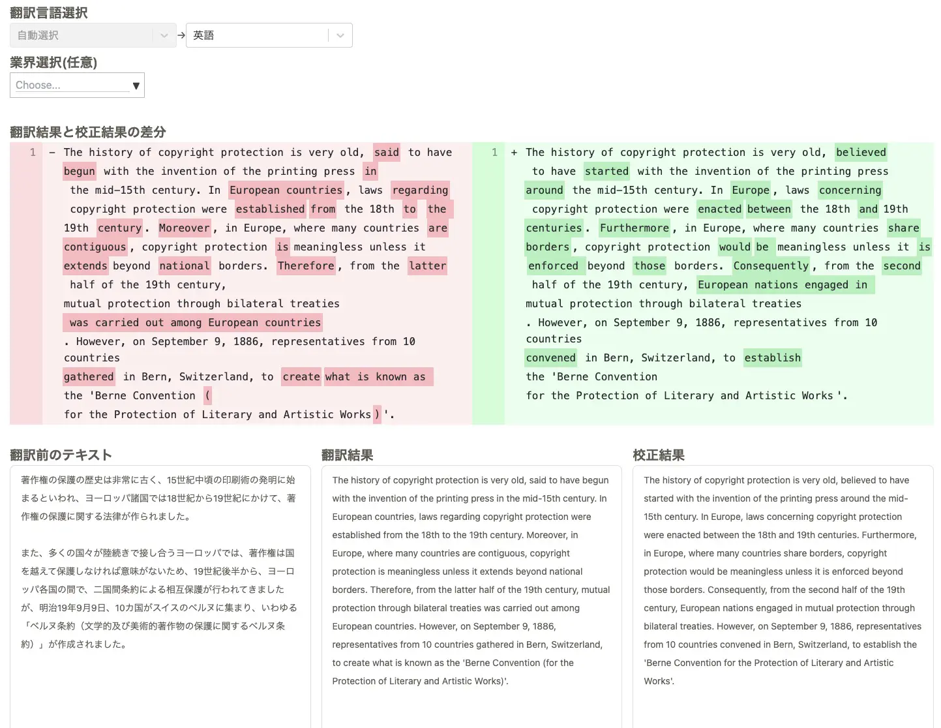Open the 英語 target language dropdown
The height and width of the screenshot is (728, 941).
(x=258, y=35)
